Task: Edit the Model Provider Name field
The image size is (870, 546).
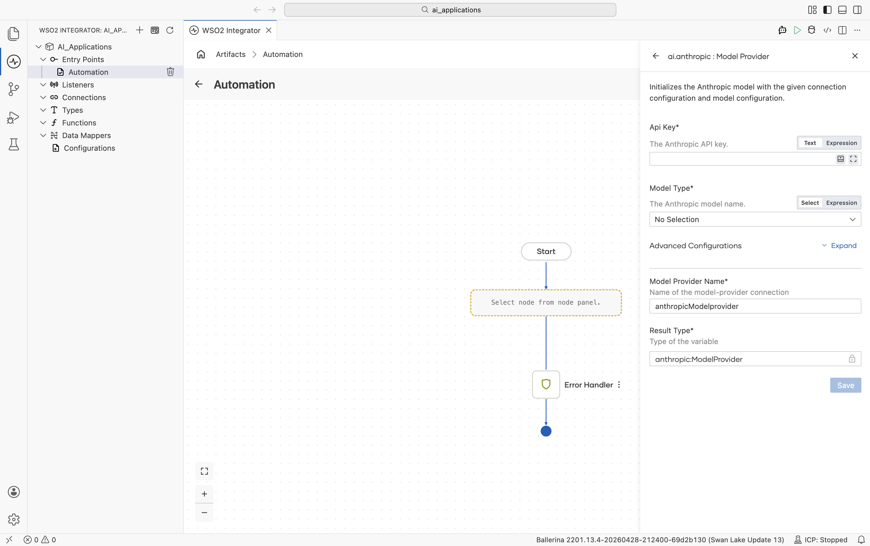Action: pos(755,306)
